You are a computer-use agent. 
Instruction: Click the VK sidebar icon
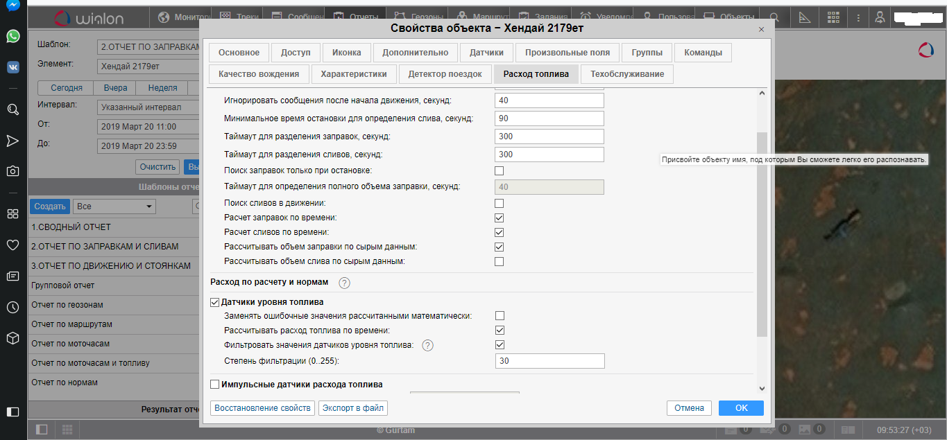click(x=12, y=67)
